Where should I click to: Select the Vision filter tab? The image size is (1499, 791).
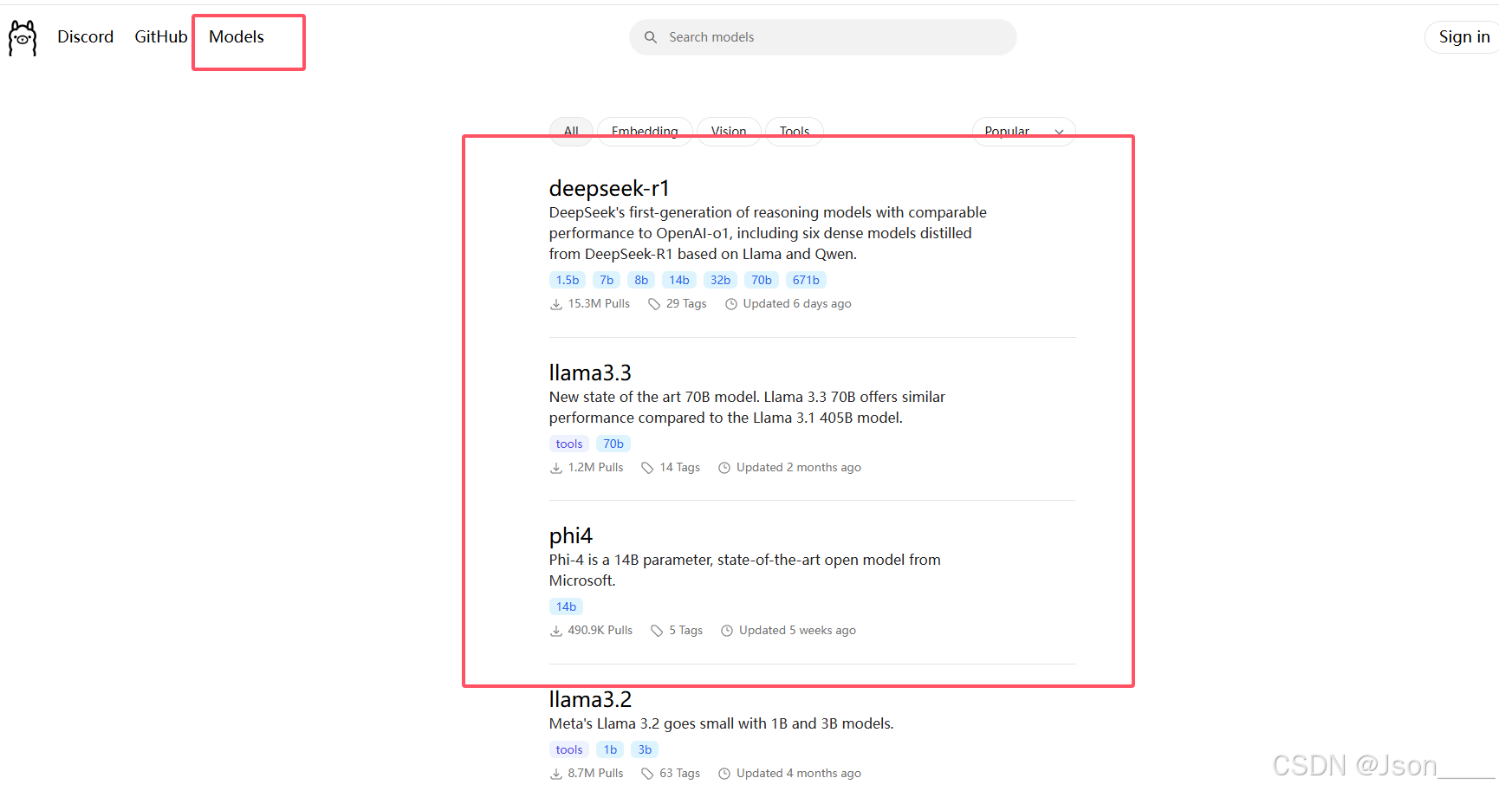[729, 132]
